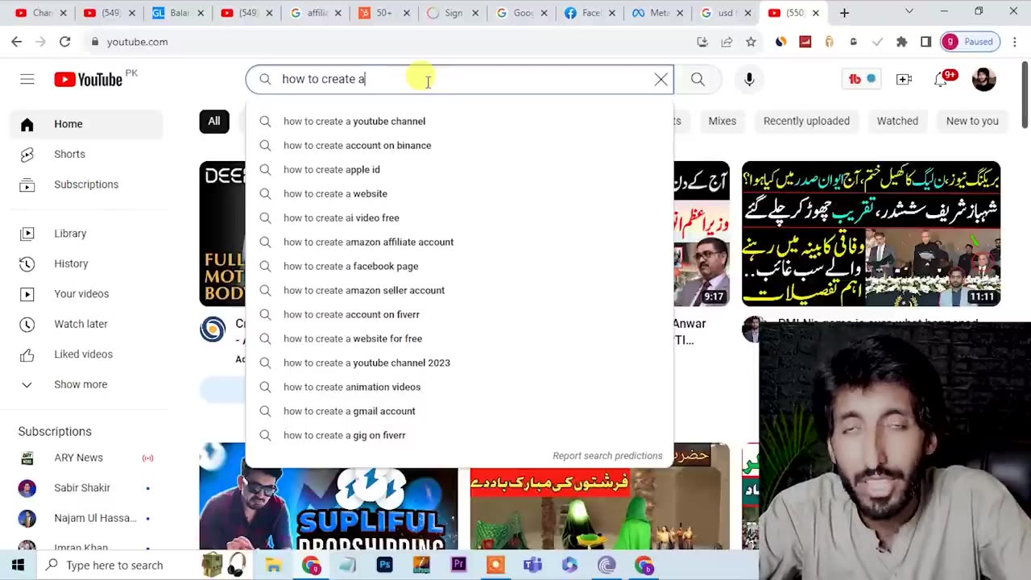The image size is (1031, 580).
Task: Select suggestion how to create ai video free
Action: point(459,217)
